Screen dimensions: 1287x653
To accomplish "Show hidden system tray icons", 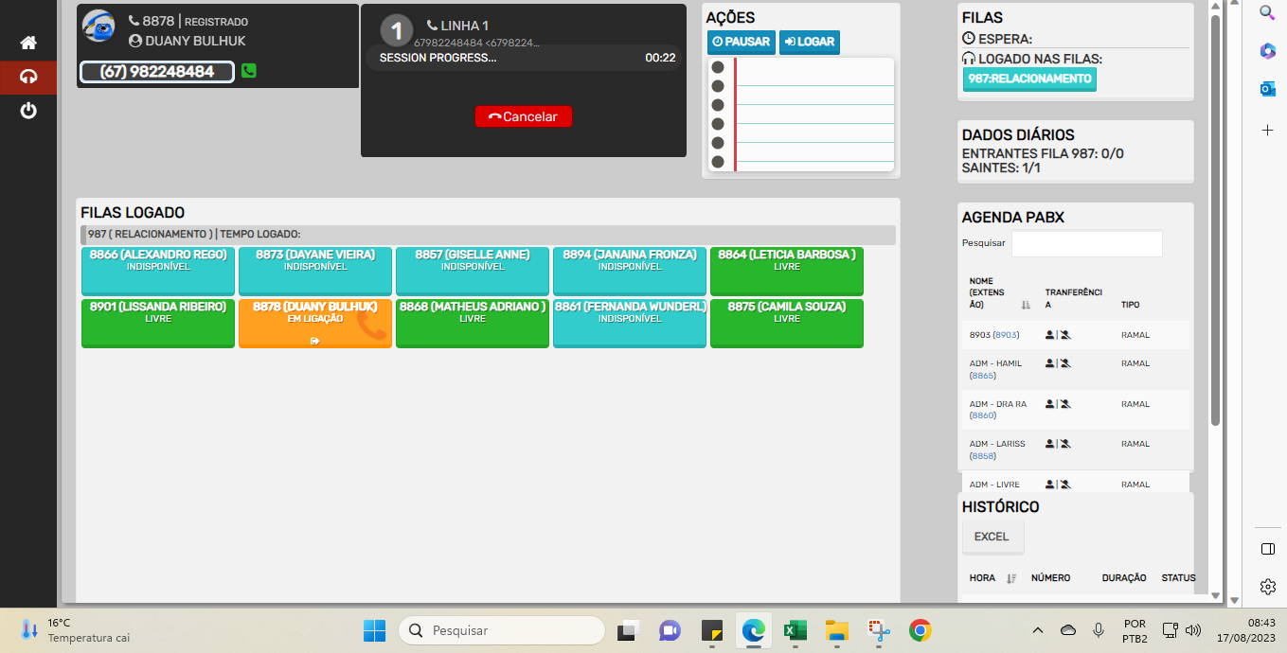I will (x=1038, y=630).
